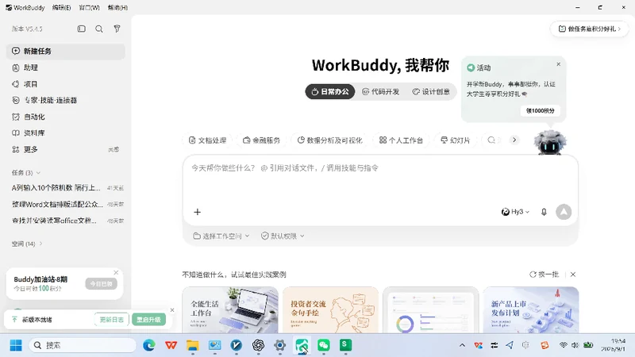The width and height of the screenshot is (635, 357).
Task: Open 助理 in the sidebar
Action: point(66,67)
